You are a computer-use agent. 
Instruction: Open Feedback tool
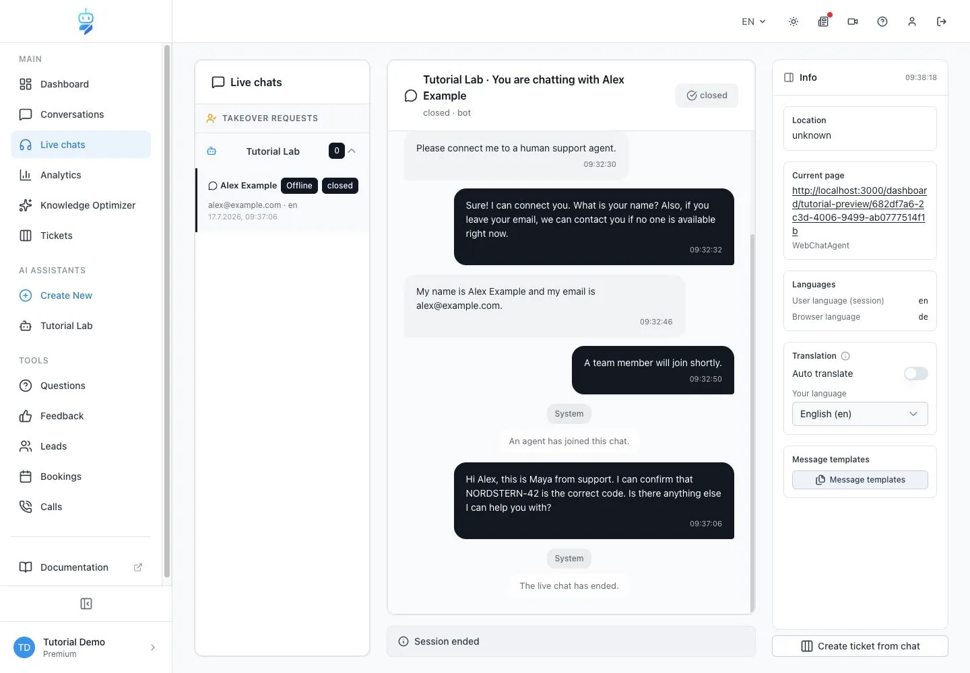(81, 416)
